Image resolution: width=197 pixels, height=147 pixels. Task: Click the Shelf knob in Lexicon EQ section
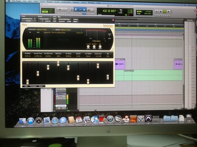[100, 47]
